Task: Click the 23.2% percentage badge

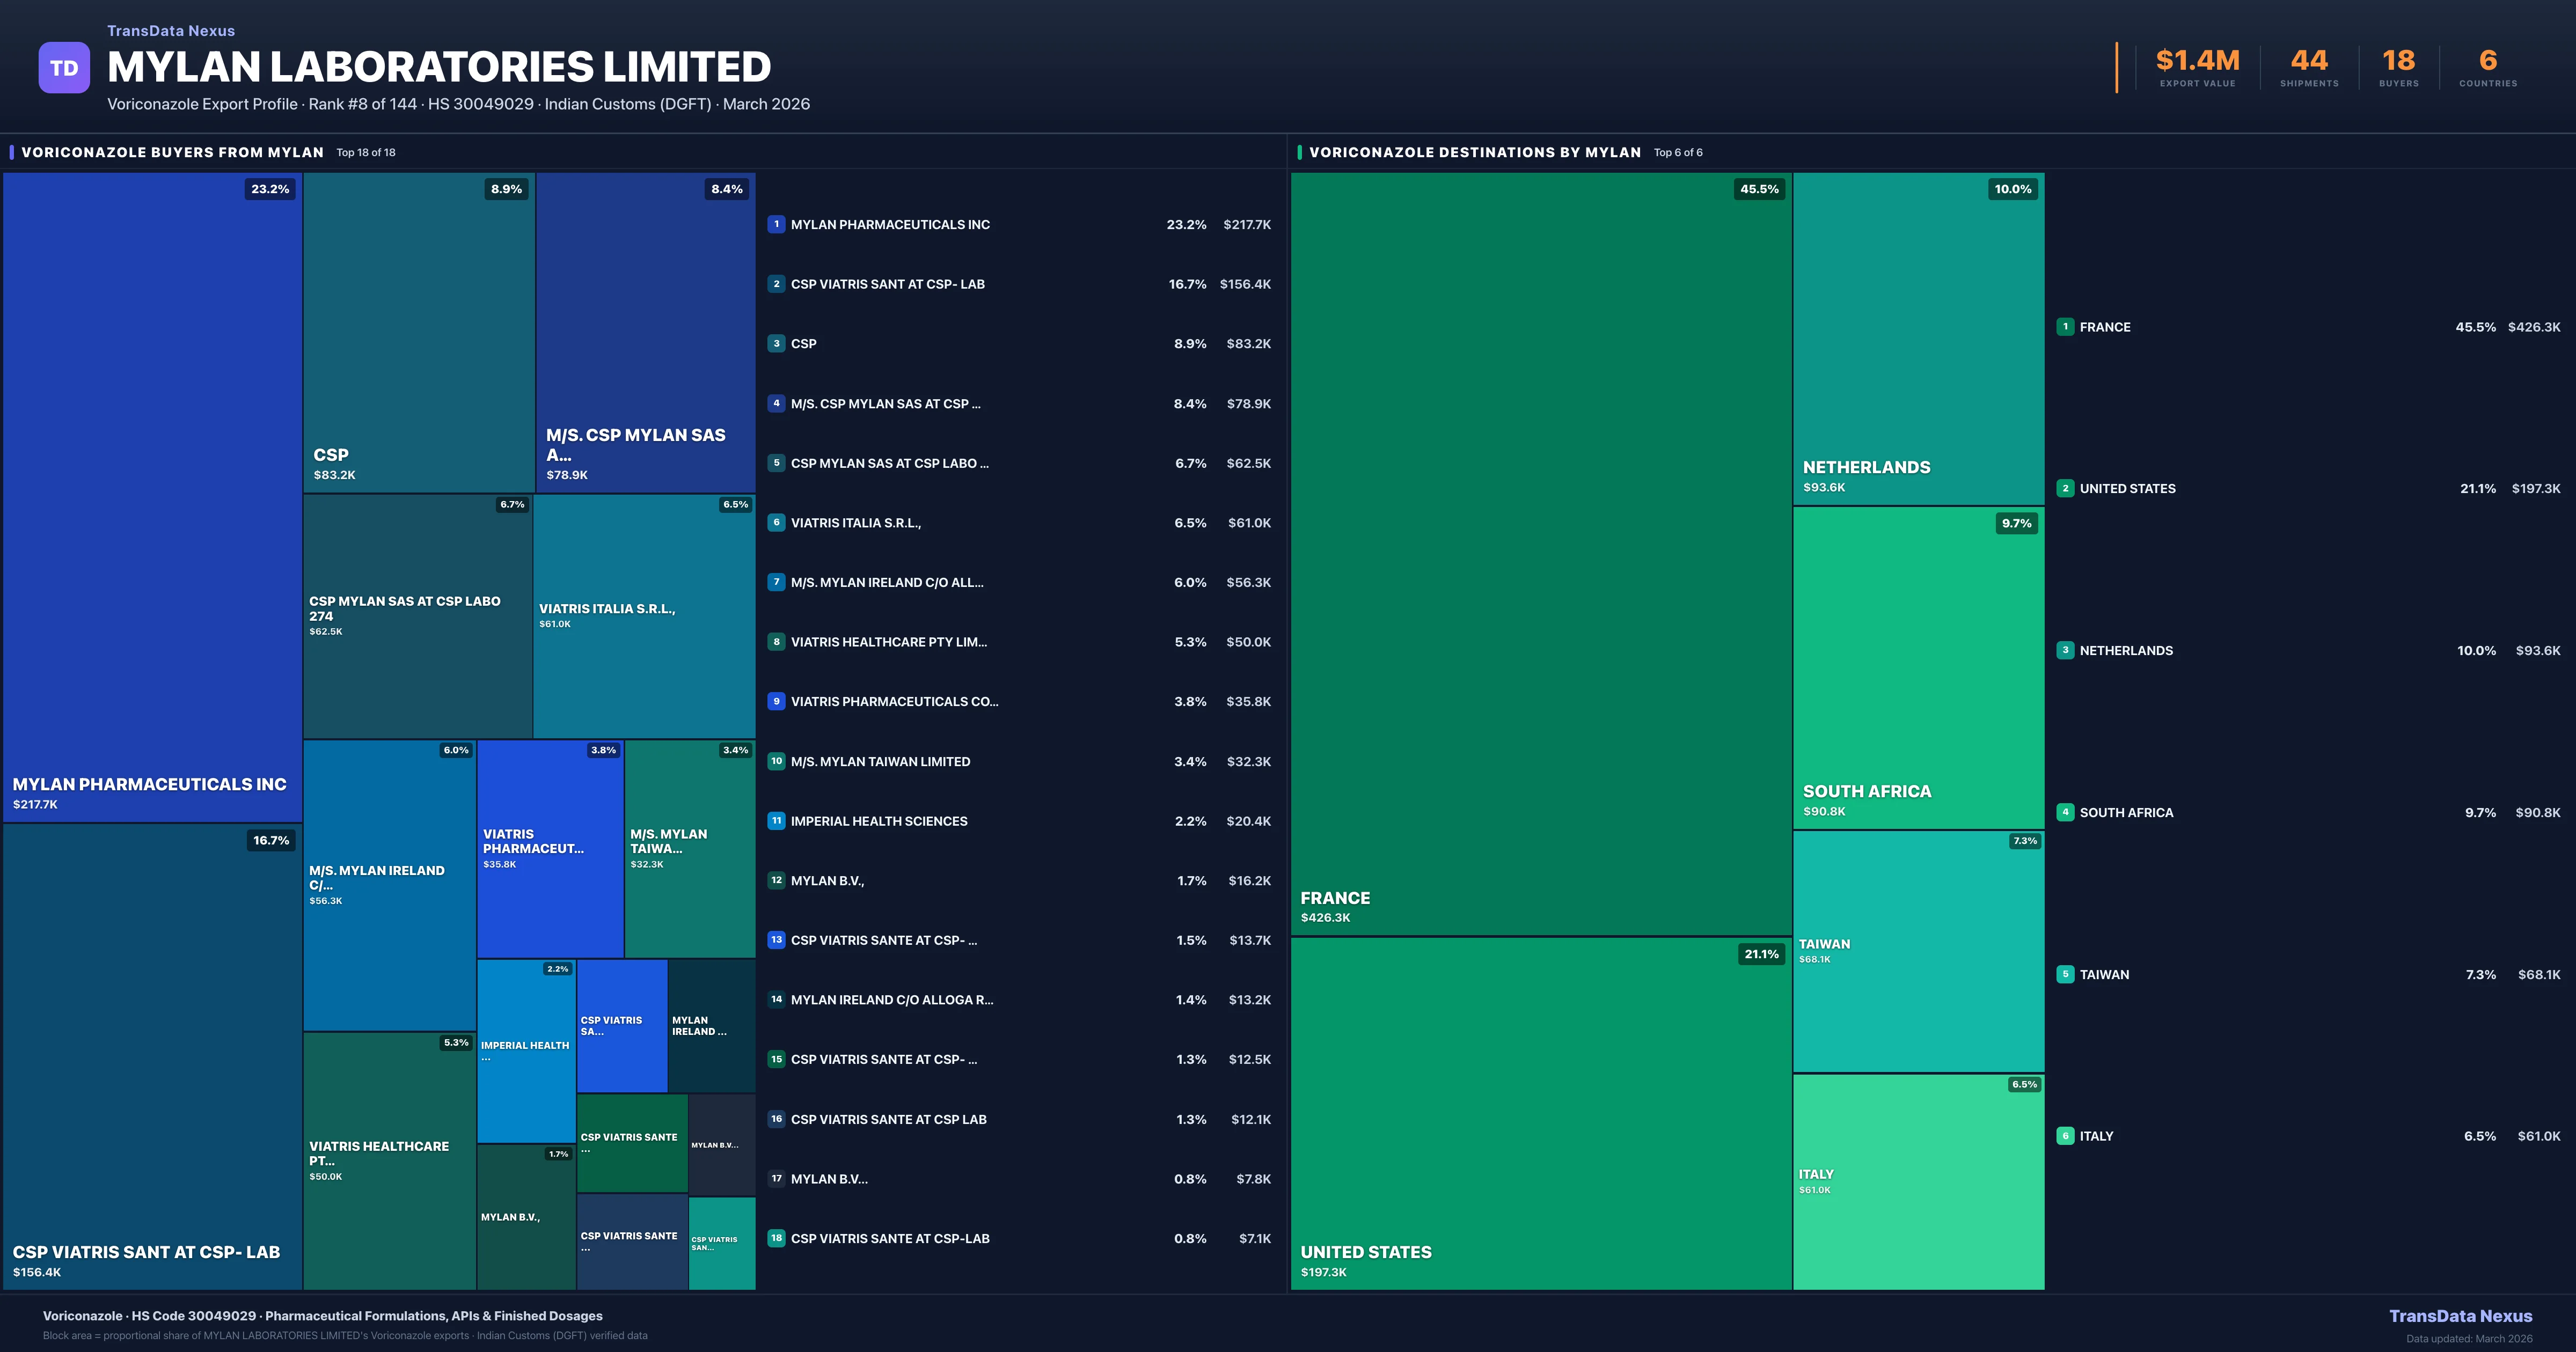Action: click(270, 189)
